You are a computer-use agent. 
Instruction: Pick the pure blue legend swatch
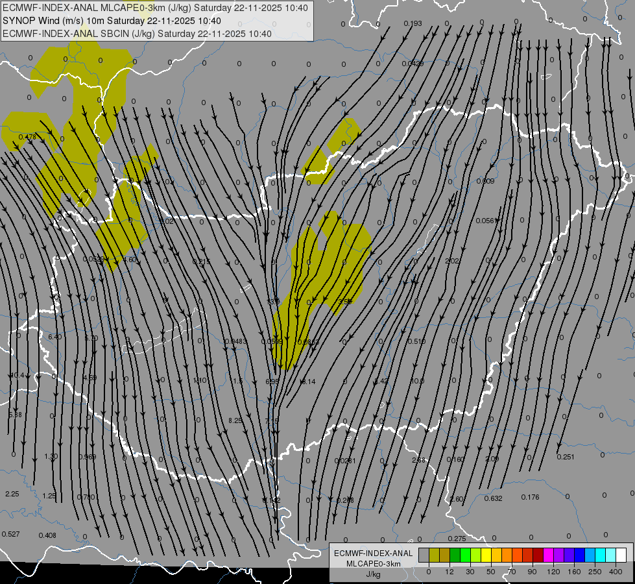pos(579,555)
